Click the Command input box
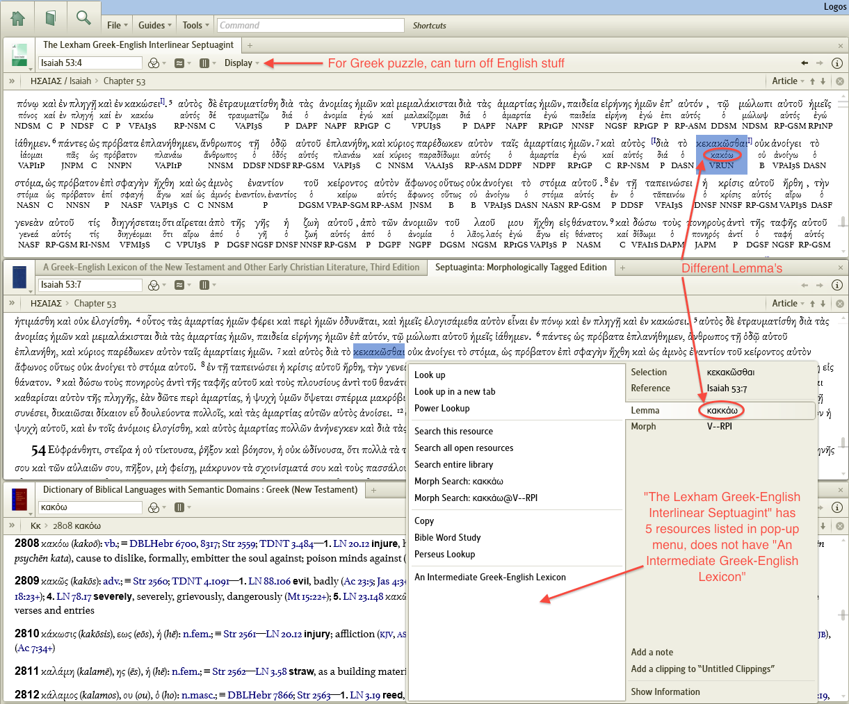The height and width of the screenshot is (704, 849). pos(310,25)
